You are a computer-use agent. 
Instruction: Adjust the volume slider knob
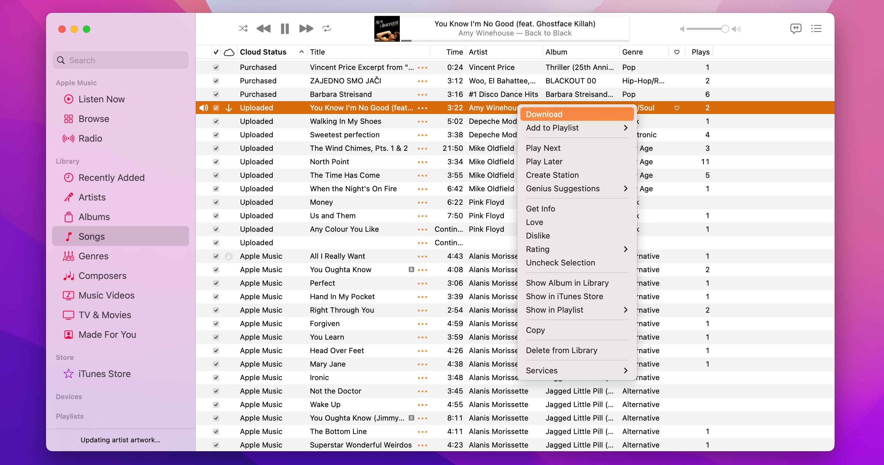coord(725,29)
